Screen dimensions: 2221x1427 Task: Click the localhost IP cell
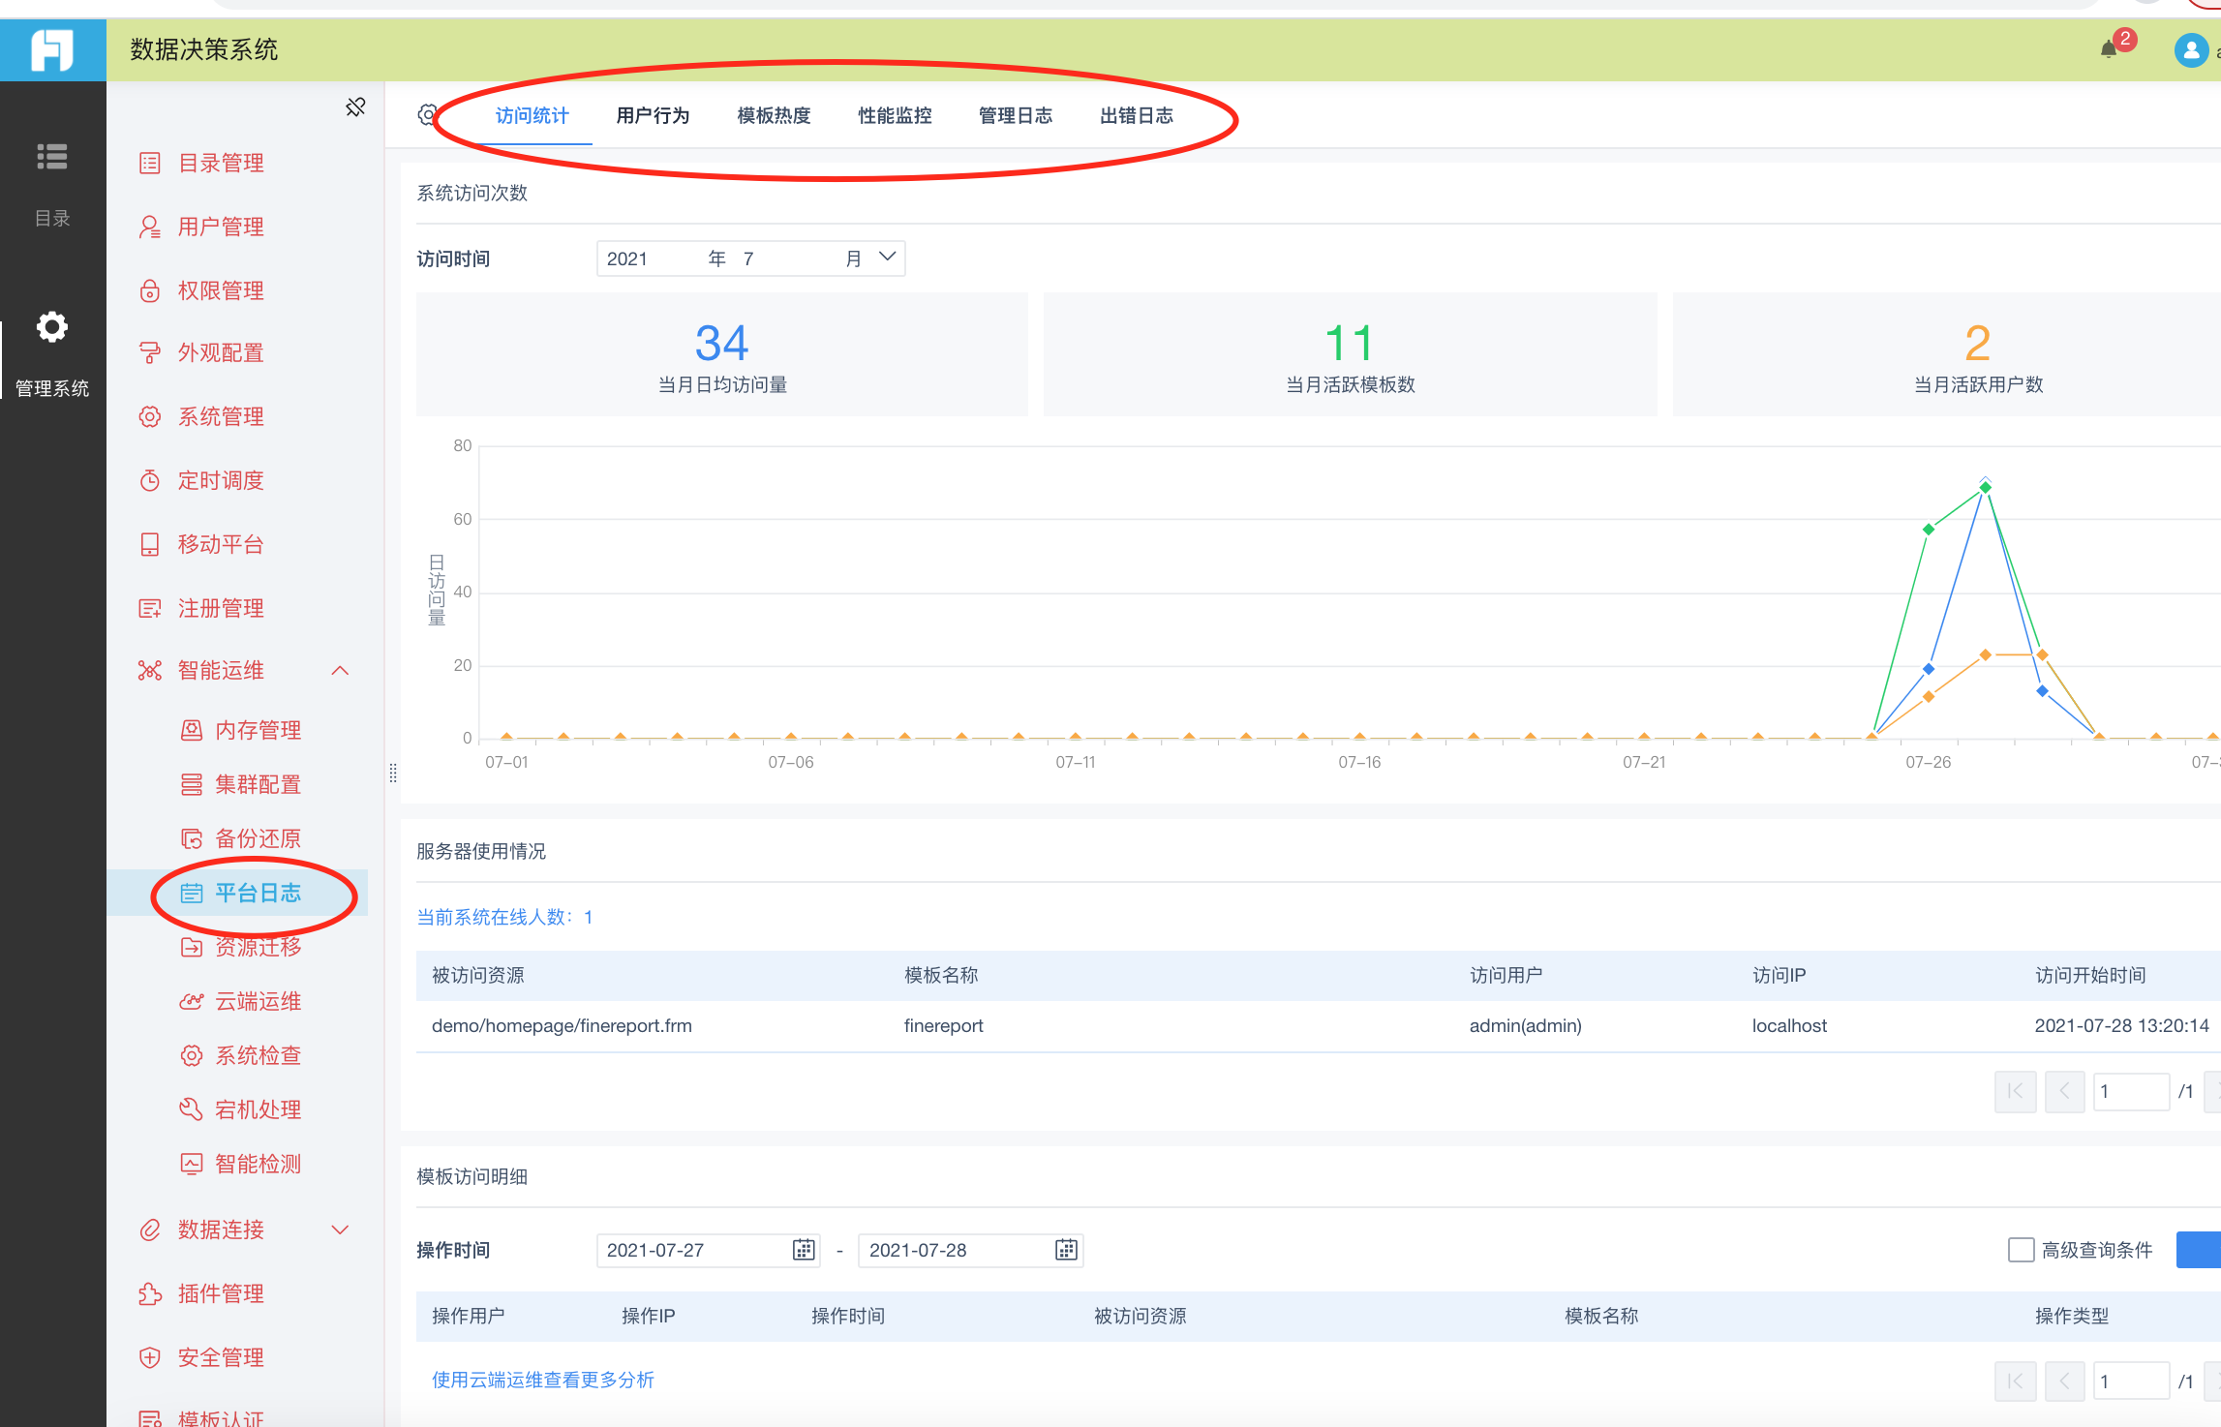[1789, 1025]
